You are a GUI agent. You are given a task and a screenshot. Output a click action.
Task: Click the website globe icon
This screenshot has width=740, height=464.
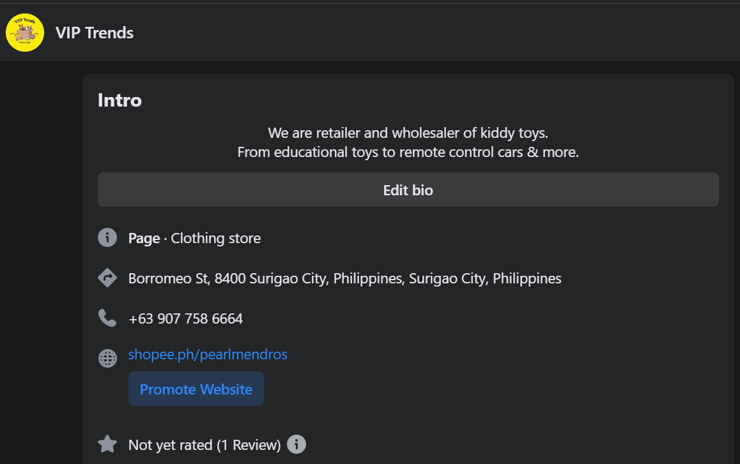click(x=107, y=358)
